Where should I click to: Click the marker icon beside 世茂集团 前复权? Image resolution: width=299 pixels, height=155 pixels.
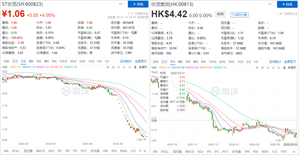point(284,67)
